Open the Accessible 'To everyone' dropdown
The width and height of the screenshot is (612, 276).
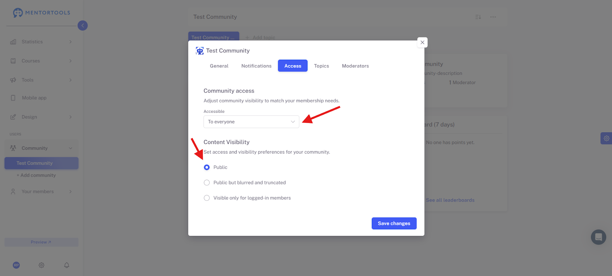coord(251,122)
